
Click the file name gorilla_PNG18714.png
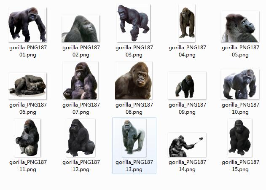point(187,166)
